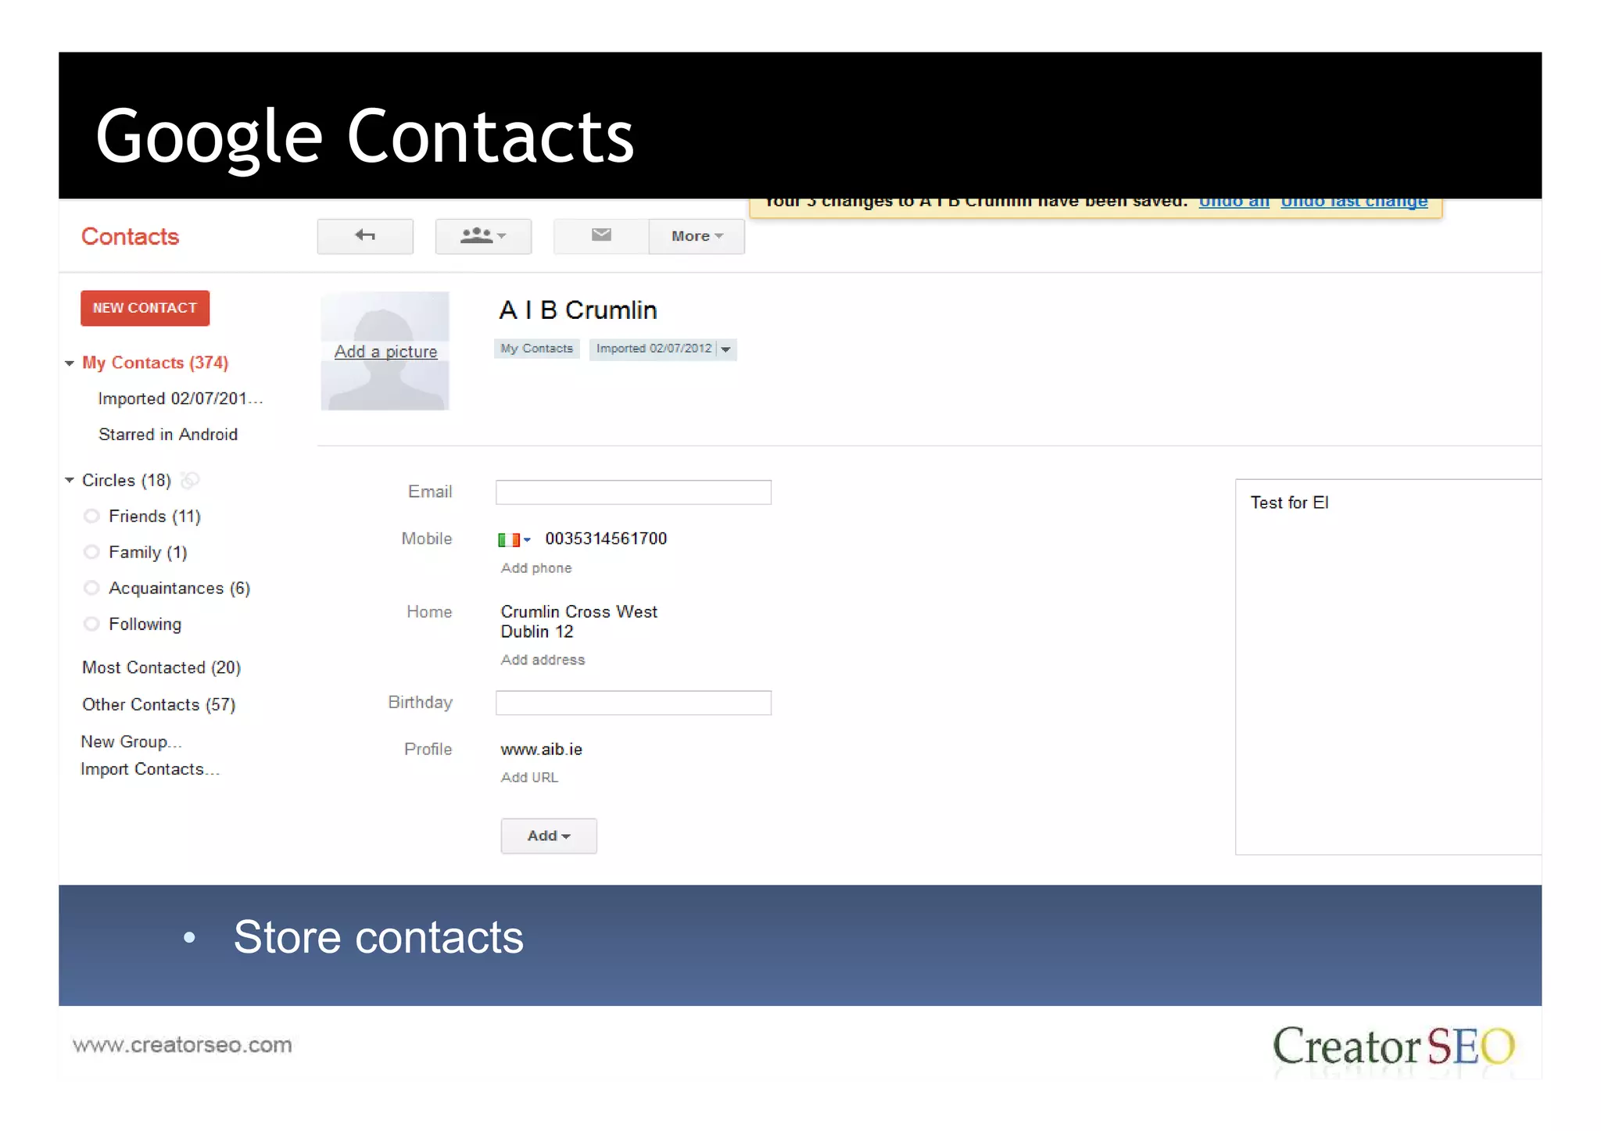The width and height of the screenshot is (1601, 1131).
Task: Open Starred in Android group
Action: tap(168, 435)
